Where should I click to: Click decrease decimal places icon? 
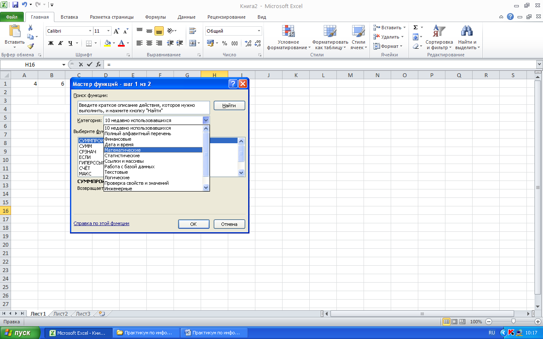pos(258,43)
